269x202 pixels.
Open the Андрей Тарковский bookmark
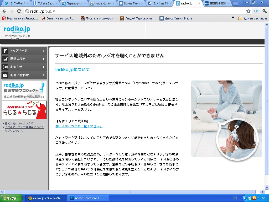138,18
